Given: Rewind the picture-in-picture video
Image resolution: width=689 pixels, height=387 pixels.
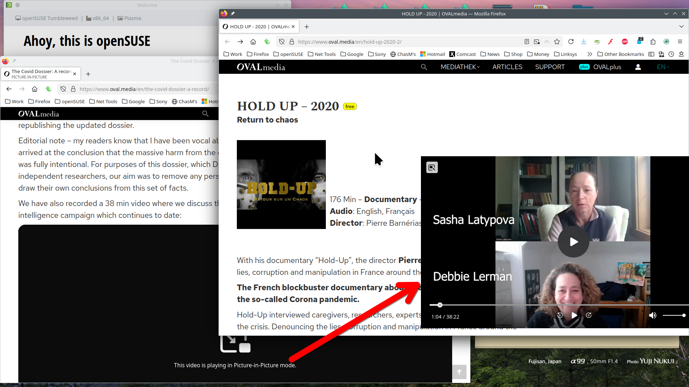Looking at the screenshot, I should (x=560, y=315).
